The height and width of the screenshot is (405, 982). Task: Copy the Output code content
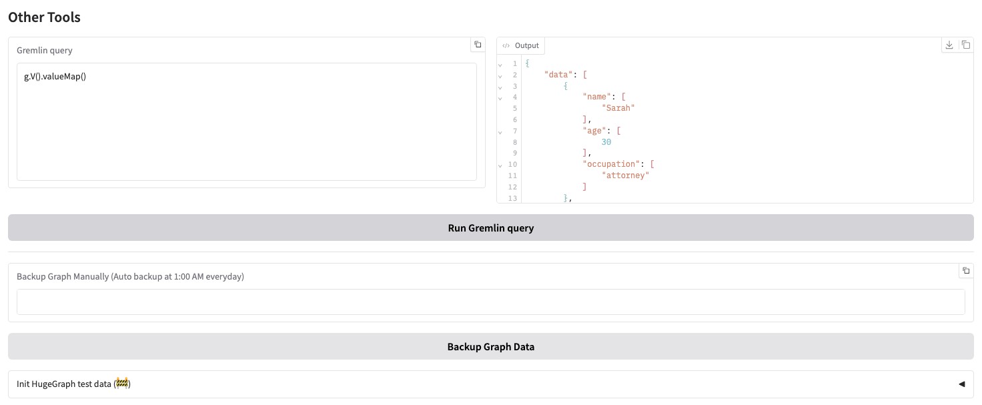click(965, 45)
